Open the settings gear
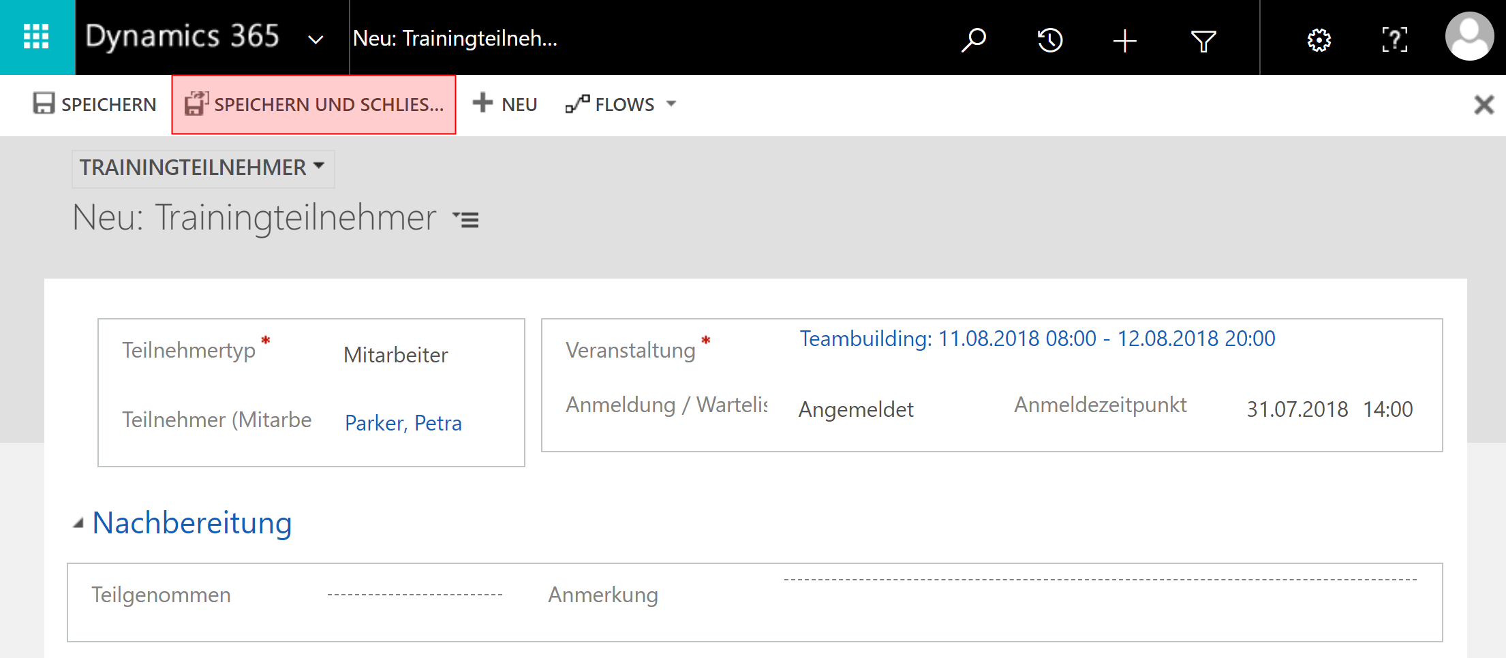1506x658 pixels. [1319, 40]
